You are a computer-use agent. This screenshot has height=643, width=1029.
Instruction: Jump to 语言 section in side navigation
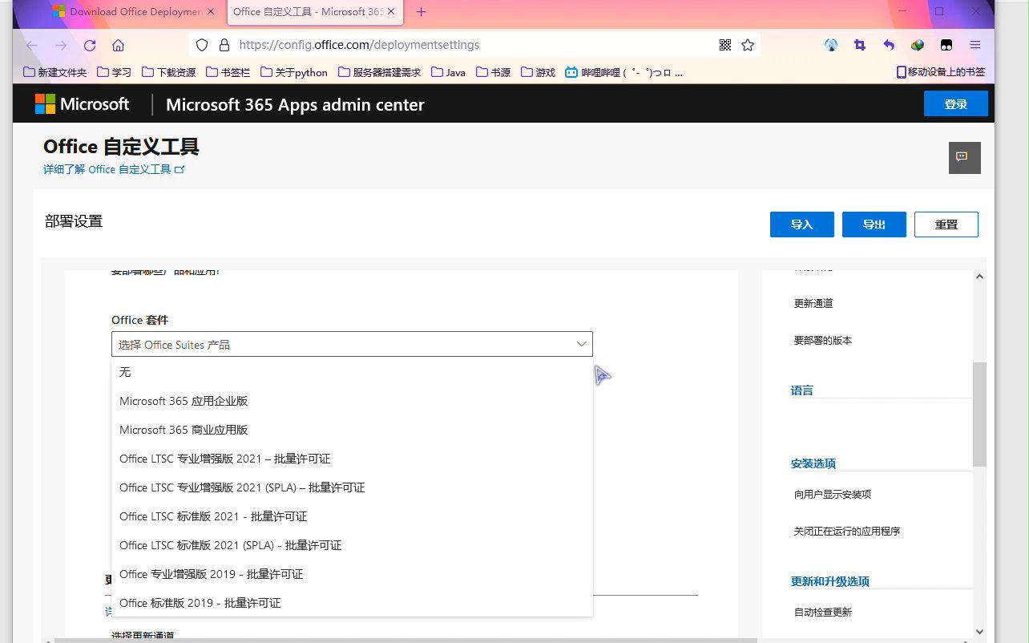802,390
